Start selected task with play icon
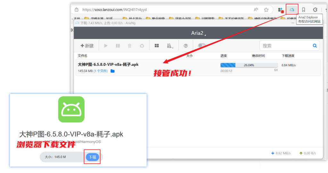 click(x=106, y=46)
